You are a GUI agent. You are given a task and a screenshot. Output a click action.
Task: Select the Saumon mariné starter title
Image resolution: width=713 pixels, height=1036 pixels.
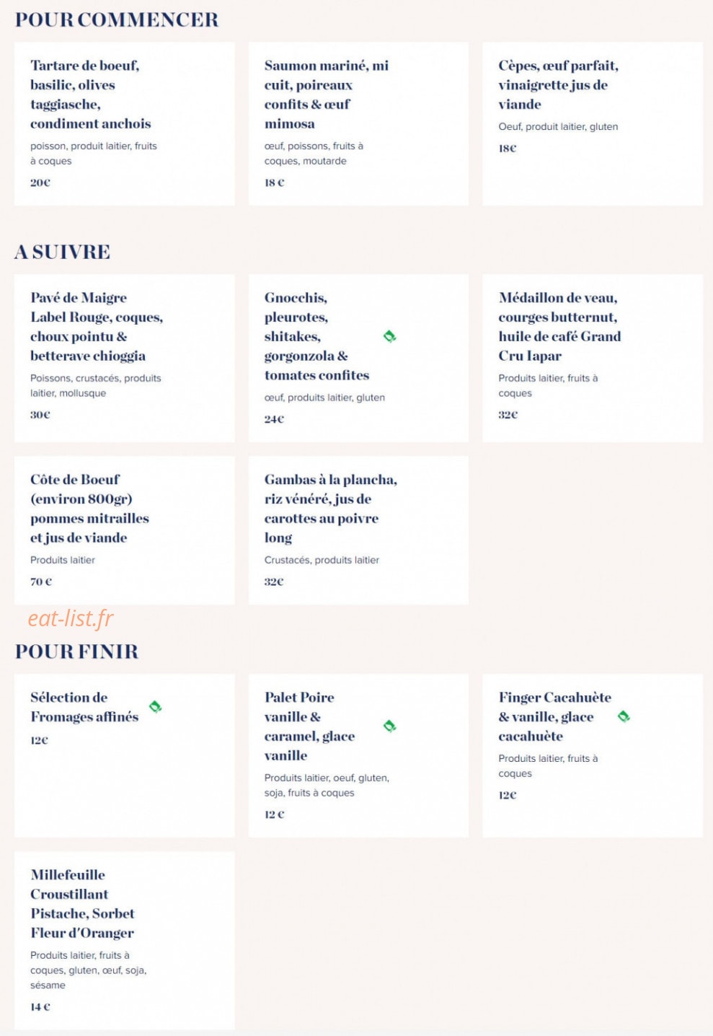coord(327,95)
